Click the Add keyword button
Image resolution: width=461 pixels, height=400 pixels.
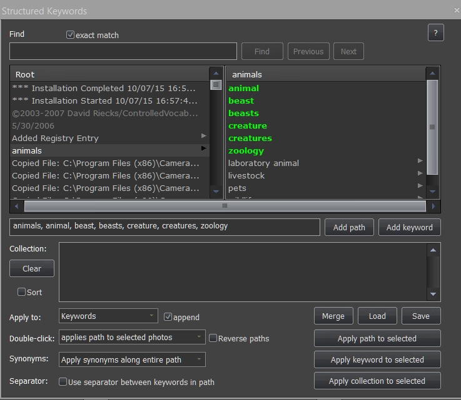[x=409, y=227]
